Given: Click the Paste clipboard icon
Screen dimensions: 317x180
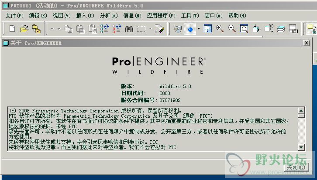Looking at the screenshot, I should click(80, 29).
